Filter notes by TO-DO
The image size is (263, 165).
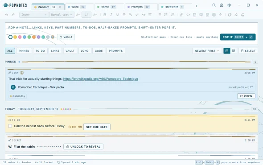(x=40, y=51)
